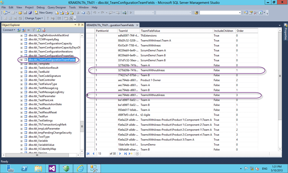The height and width of the screenshot is (173, 288).
Task: Click the New Query toolbar button
Action: pyautogui.click(x=44, y=13)
